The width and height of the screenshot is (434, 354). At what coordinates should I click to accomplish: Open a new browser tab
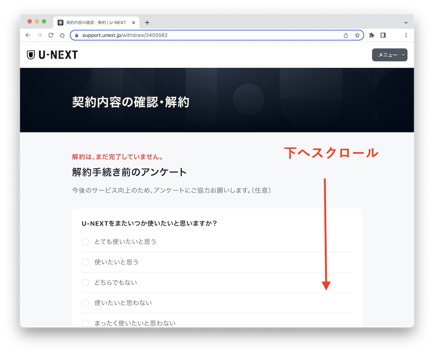(147, 22)
